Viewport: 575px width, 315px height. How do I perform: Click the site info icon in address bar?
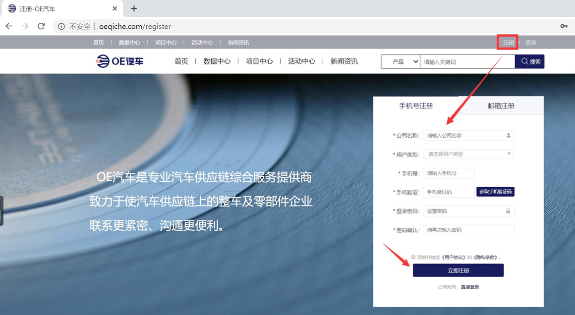[61, 27]
